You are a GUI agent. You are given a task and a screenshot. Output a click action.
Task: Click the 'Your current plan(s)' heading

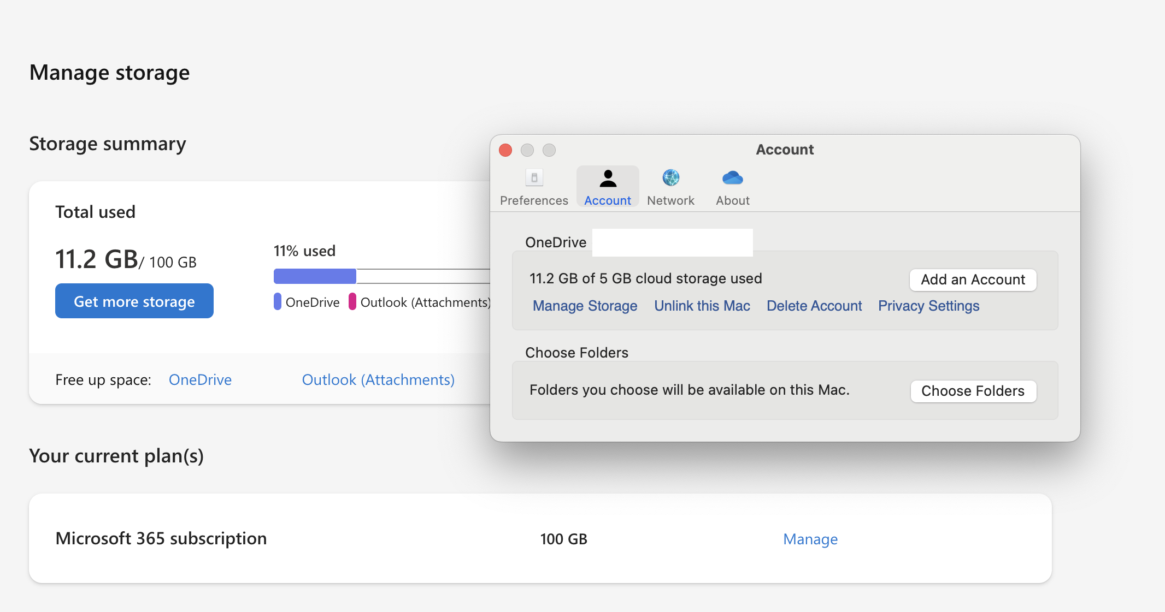[x=116, y=456]
